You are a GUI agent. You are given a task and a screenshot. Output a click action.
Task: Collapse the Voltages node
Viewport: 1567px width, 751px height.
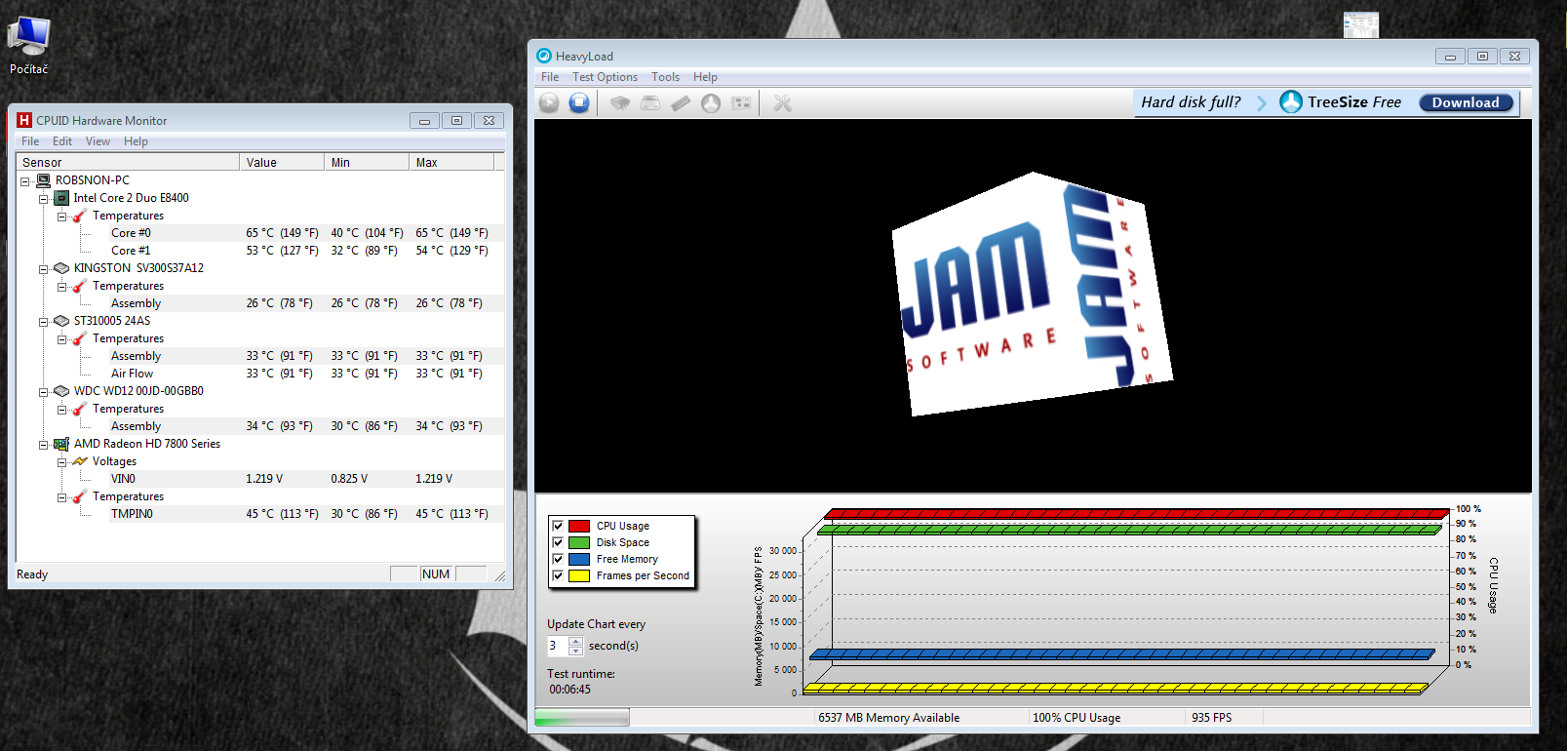click(x=61, y=461)
